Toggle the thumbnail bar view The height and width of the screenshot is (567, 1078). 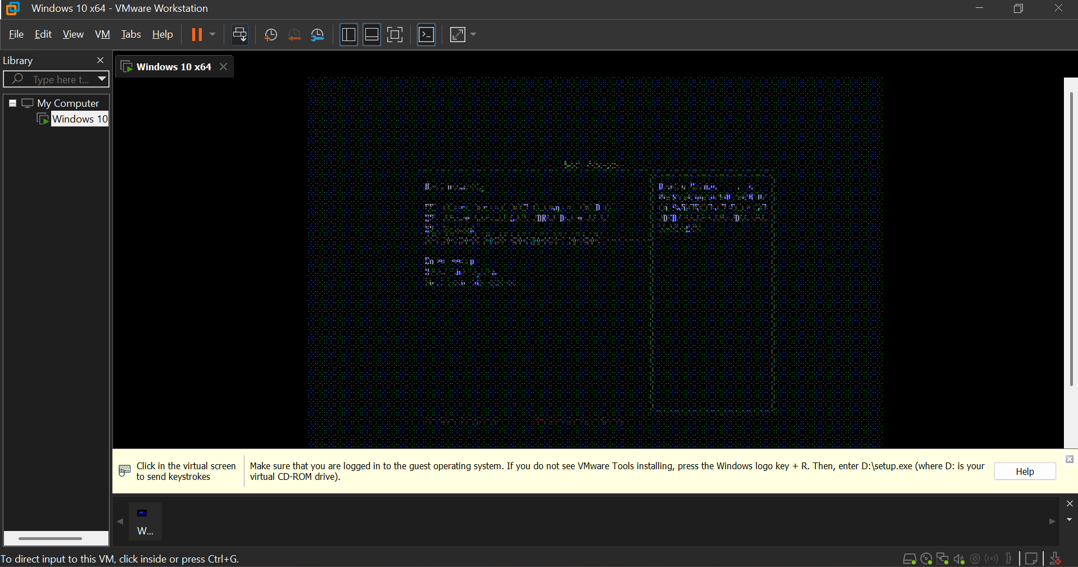(x=372, y=35)
